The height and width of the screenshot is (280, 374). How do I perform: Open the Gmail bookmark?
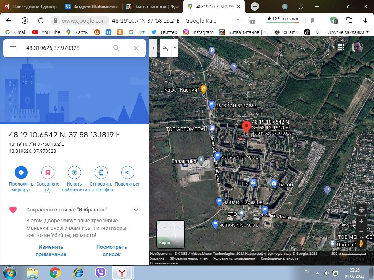coord(16,32)
